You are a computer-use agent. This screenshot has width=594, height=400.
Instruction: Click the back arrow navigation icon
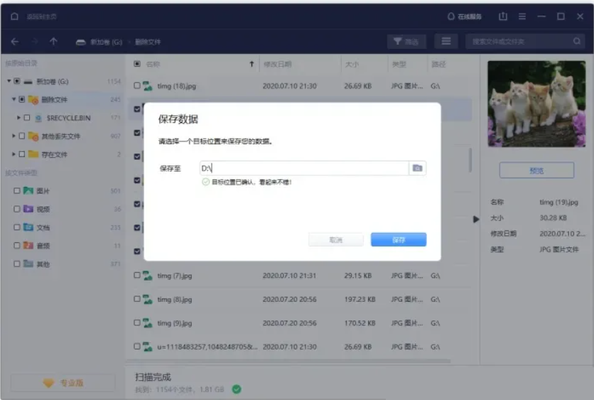point(15,42)
